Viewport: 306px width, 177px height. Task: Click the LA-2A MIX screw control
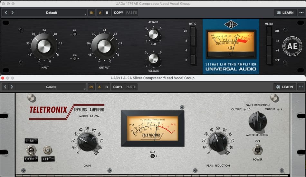(x=152, y=156)
